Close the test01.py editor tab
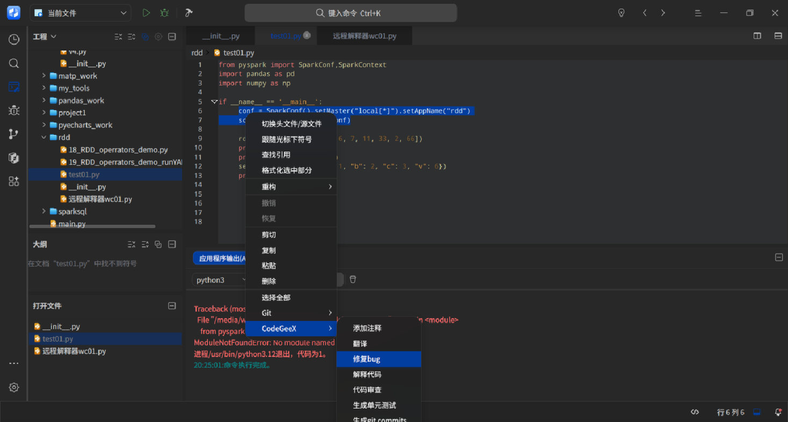This screenshot has height=422, width=788. [307, 35]
